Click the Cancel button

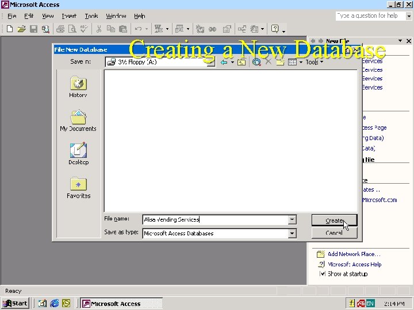pyautogui.click(x=334, y=233)
